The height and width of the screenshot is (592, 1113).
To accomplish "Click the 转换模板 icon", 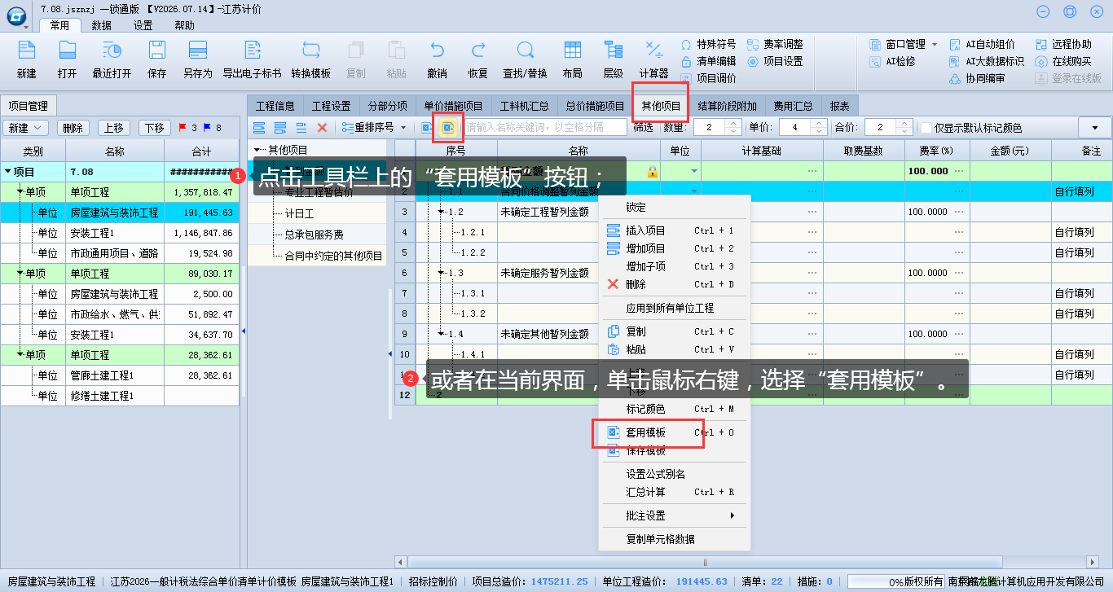I will (310, 59).
